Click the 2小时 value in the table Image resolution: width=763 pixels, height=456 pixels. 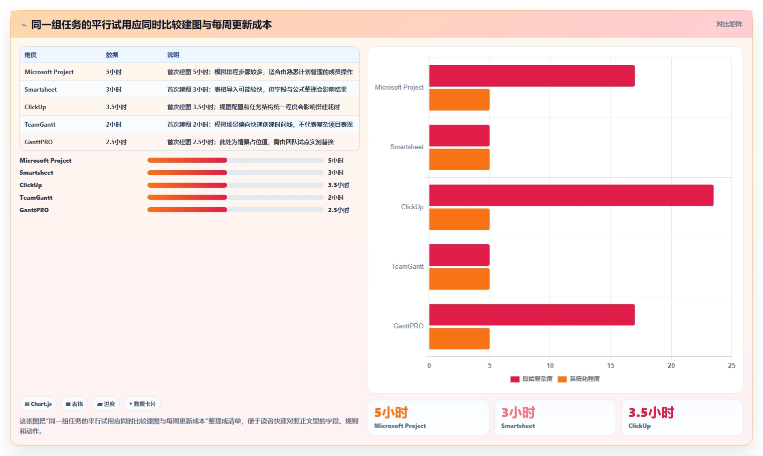pos(114,125)
